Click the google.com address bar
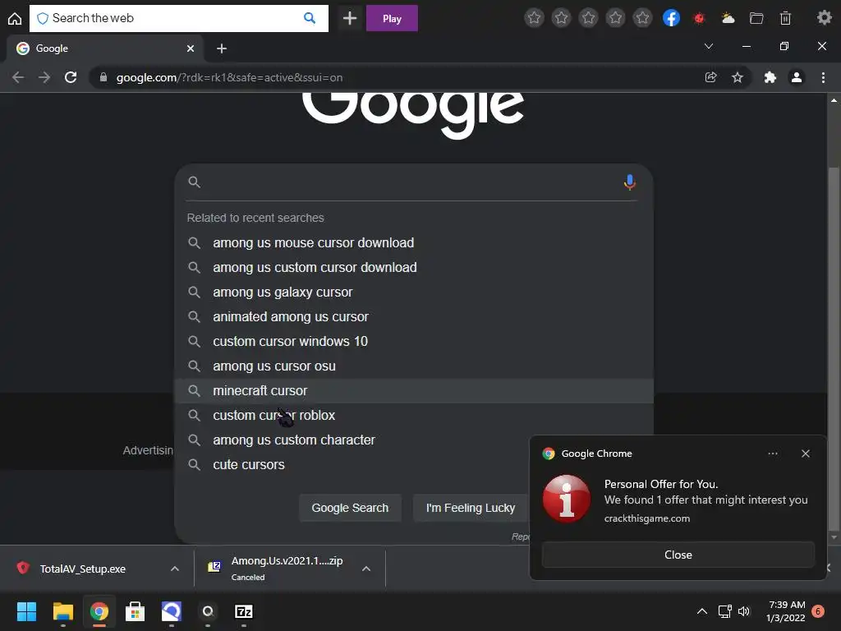This screenshot has width=841, height=631. click(x=397, y=77)
